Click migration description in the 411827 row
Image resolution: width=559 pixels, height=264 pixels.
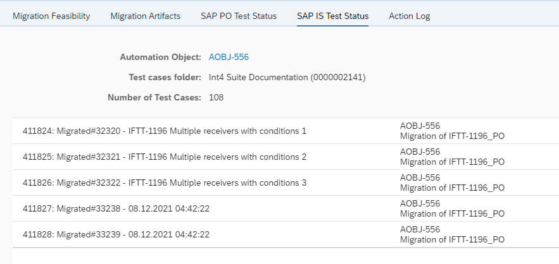(x=452, y=213)
